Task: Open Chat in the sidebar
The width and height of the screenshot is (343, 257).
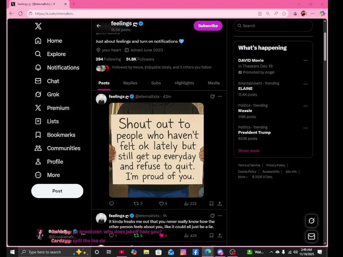Action: [x=47, y=81]
